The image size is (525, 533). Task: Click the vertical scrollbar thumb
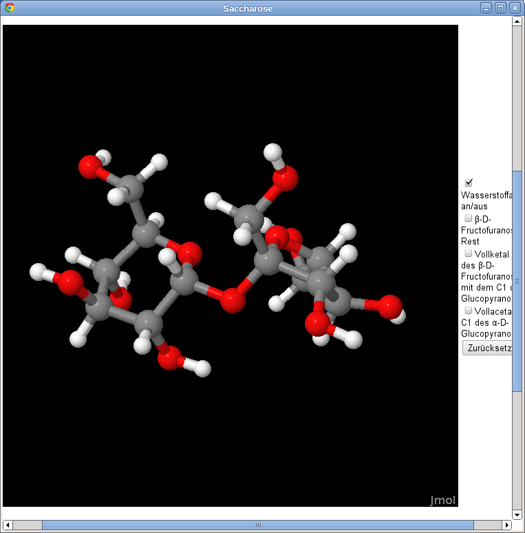(x=517, y=281)
